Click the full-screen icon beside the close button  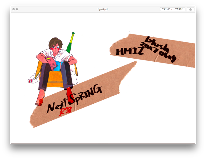[x=17, y=9]
